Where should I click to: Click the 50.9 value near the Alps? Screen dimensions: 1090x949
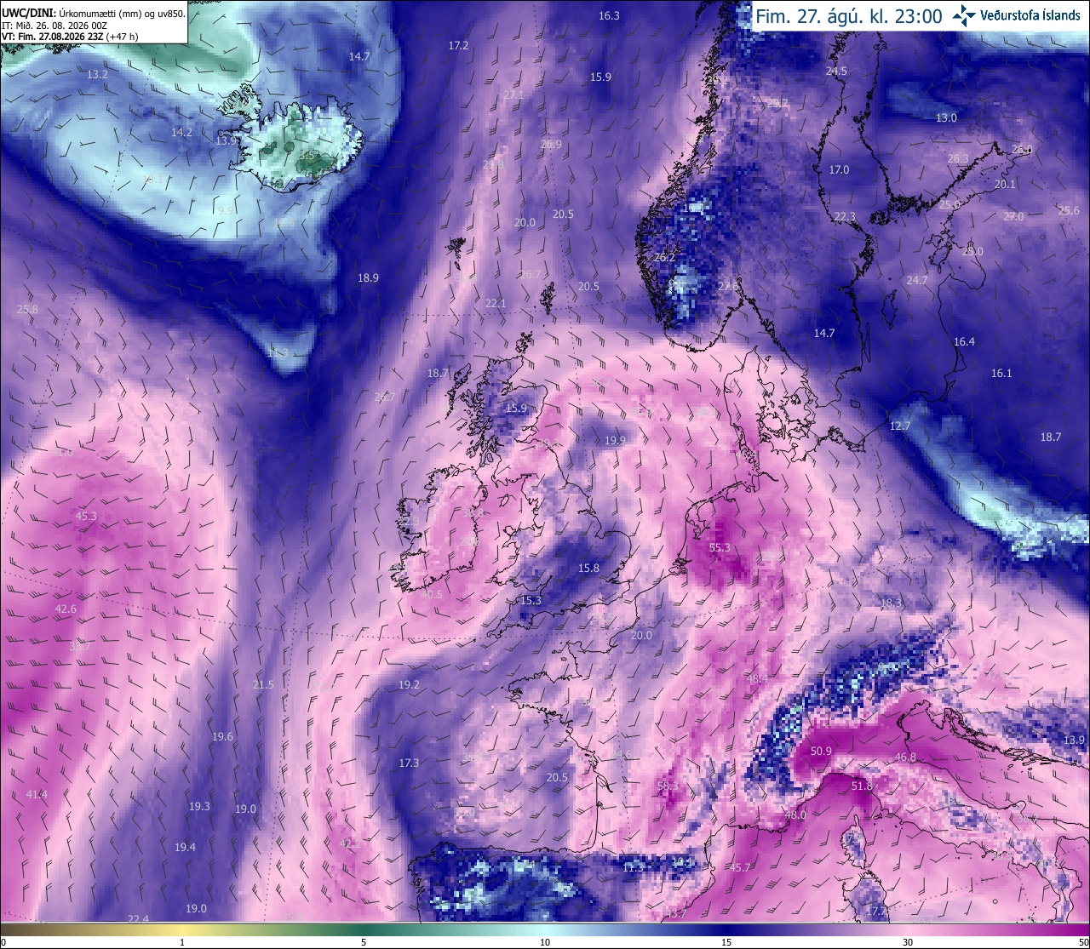[x=821, y=752]
